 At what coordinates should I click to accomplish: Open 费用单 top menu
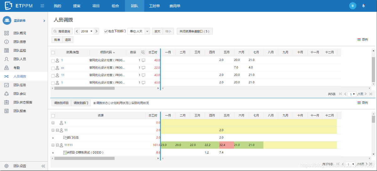coord(175,6)
